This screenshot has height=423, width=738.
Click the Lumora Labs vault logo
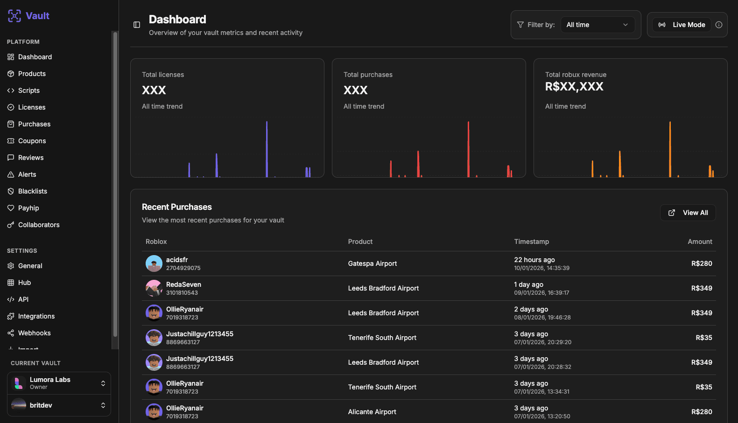coord(19,383)
